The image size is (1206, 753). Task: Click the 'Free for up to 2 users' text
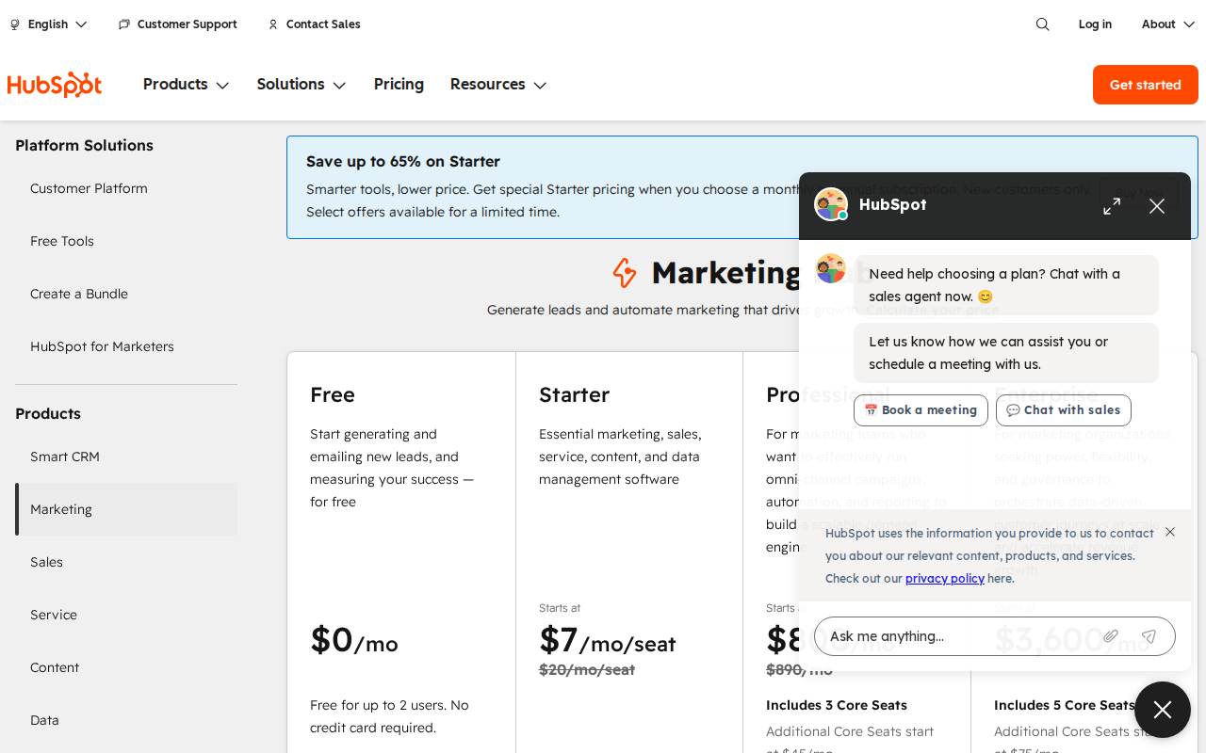(x=389, y=716)
